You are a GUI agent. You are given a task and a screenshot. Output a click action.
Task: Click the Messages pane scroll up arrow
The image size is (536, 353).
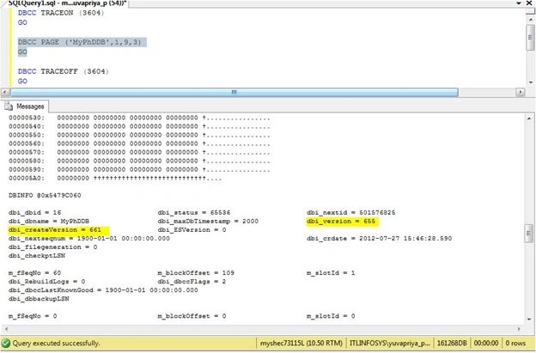pyautogui.click(x=529, y=119)
